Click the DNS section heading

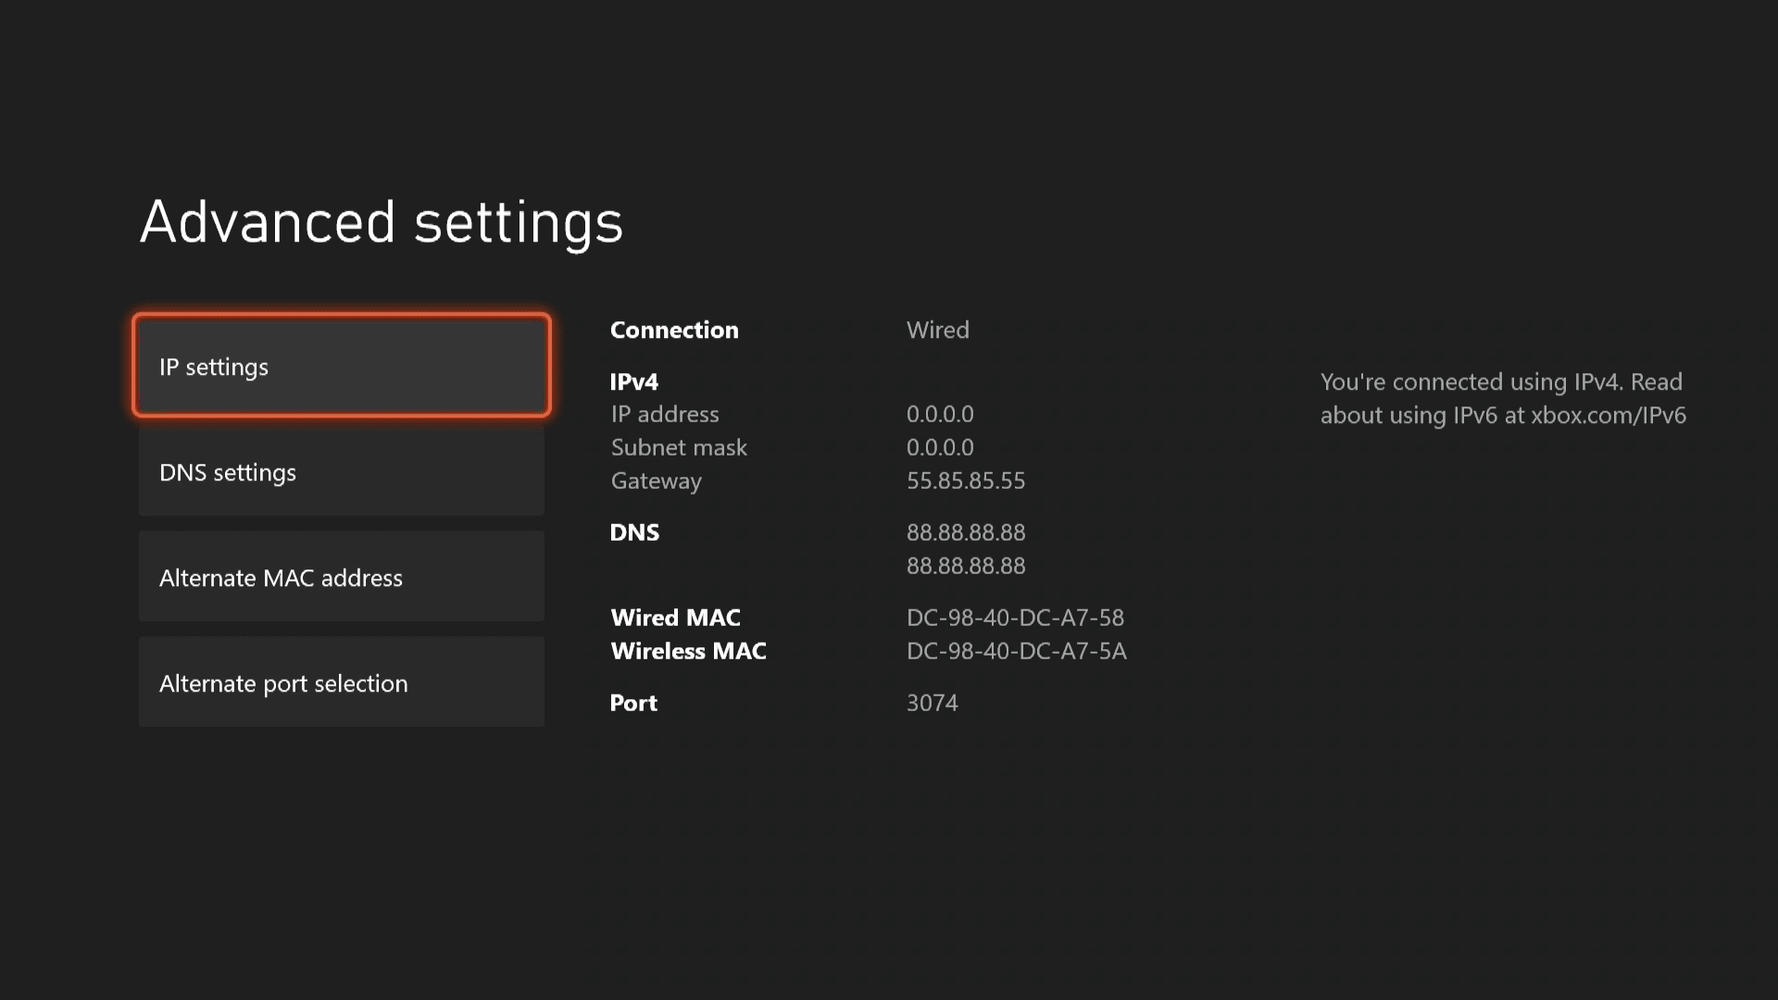click(634, 532)
